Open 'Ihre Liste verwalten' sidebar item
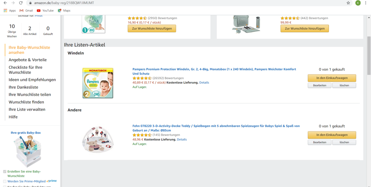The image size is (371, 187). (27, 109)
